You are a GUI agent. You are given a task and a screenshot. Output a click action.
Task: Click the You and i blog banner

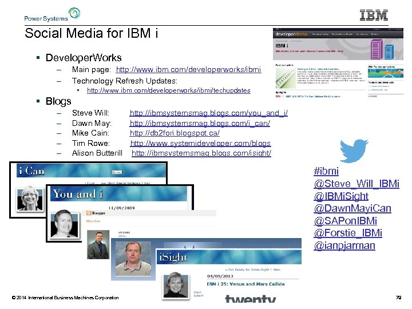click(118, 194)
